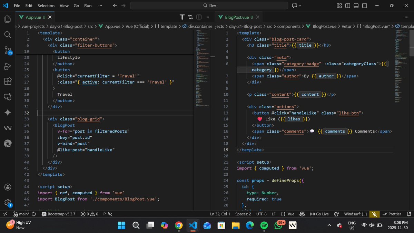Open the Go menu
Image resolution: width=414 pixels, height=233 pixels.
[x=76, y=6]
